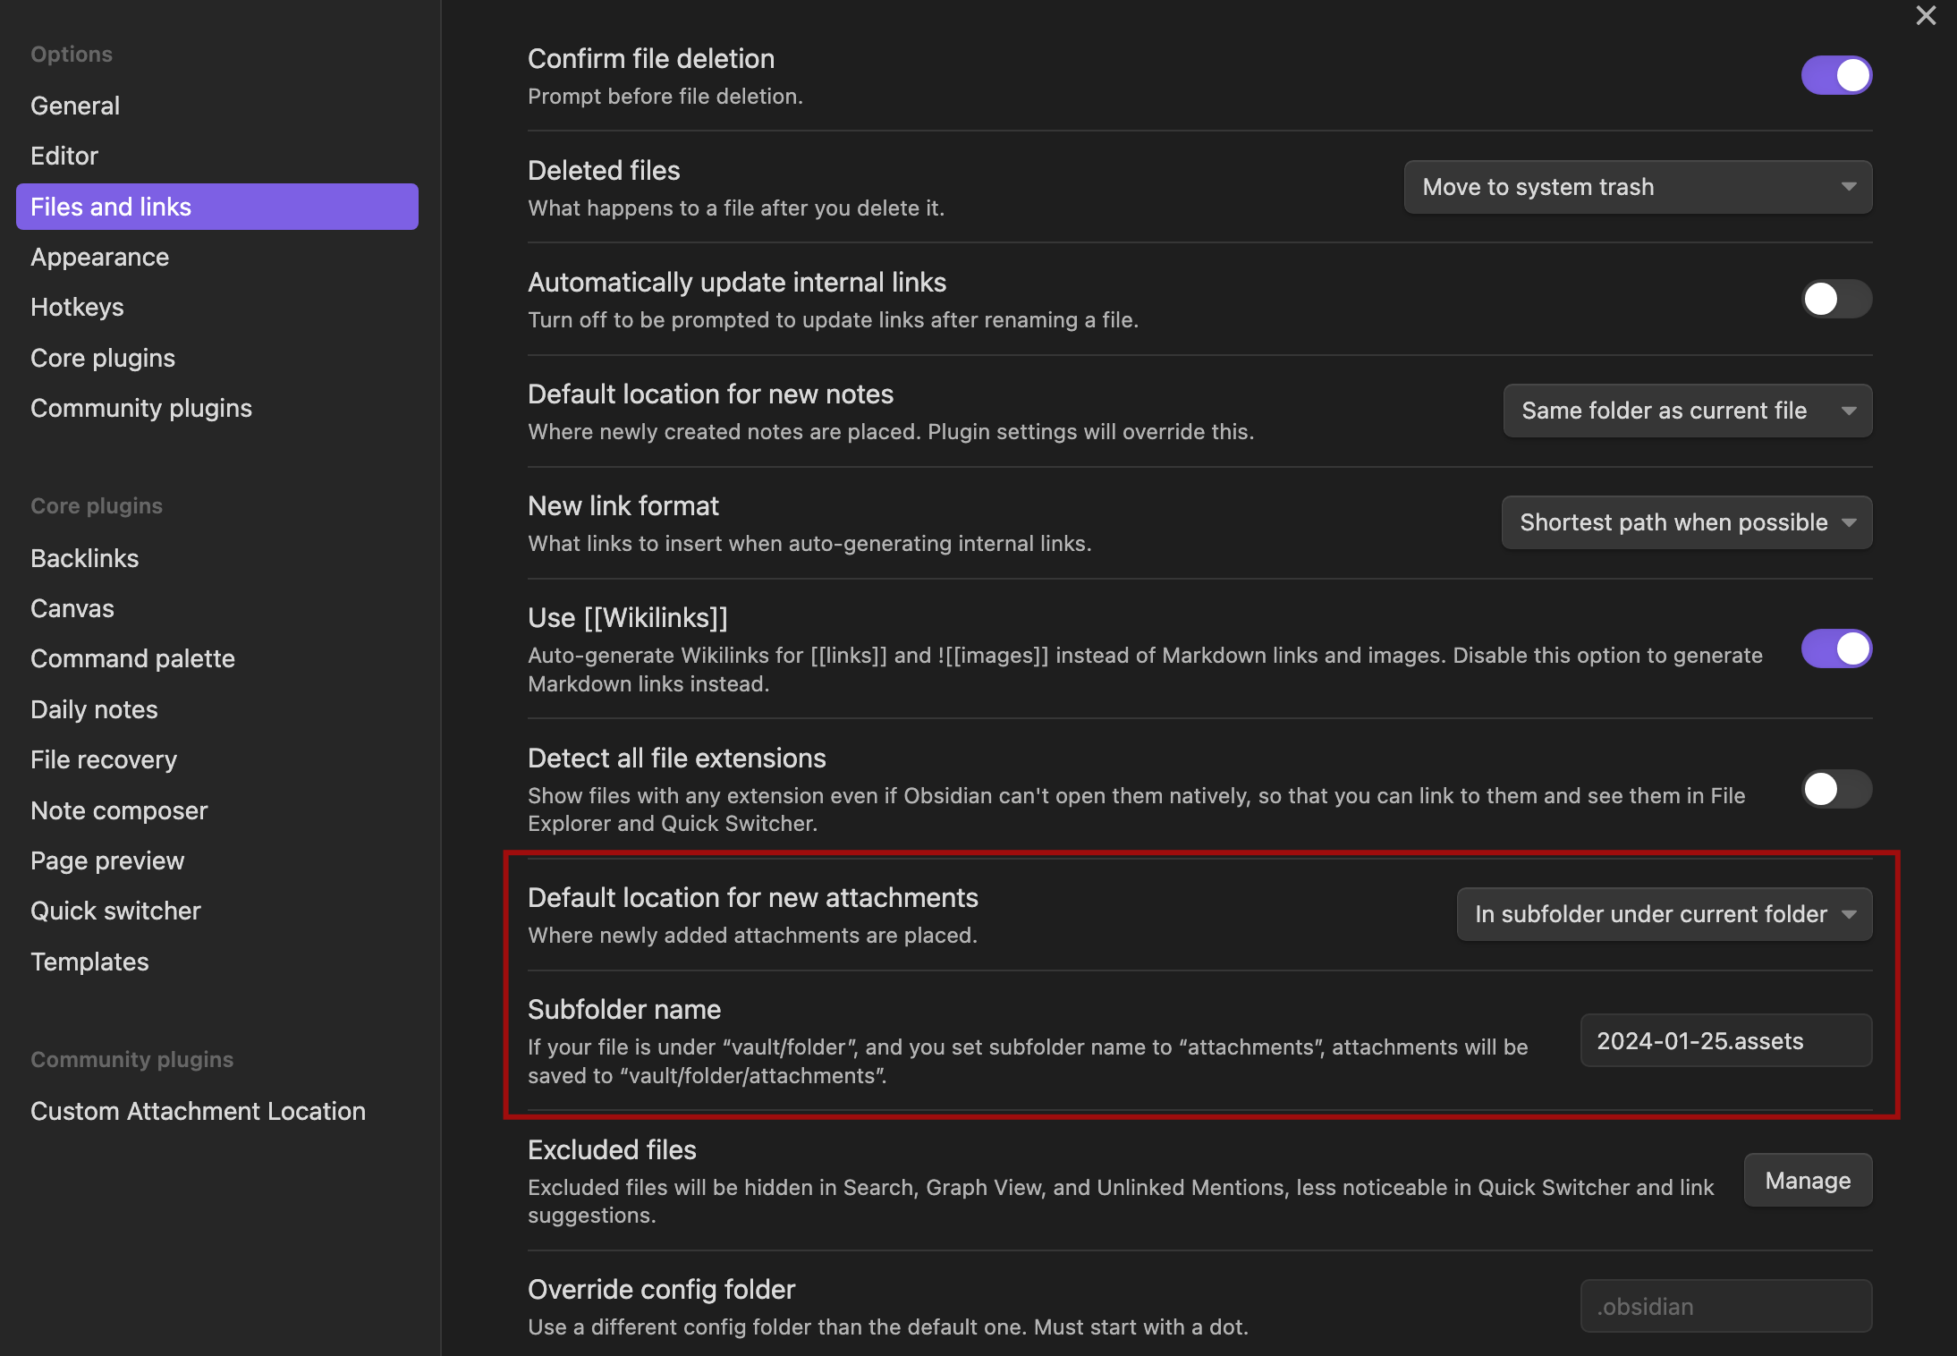
Task: Open Daily notes plugin settings
Action: click(x=94, y=709)
